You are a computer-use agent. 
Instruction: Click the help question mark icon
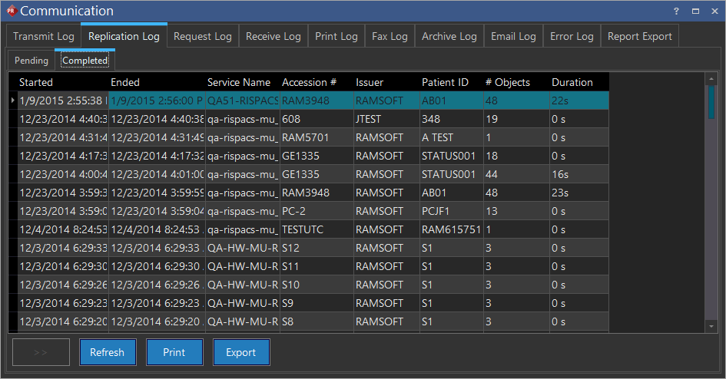click(x=676, y=11)
